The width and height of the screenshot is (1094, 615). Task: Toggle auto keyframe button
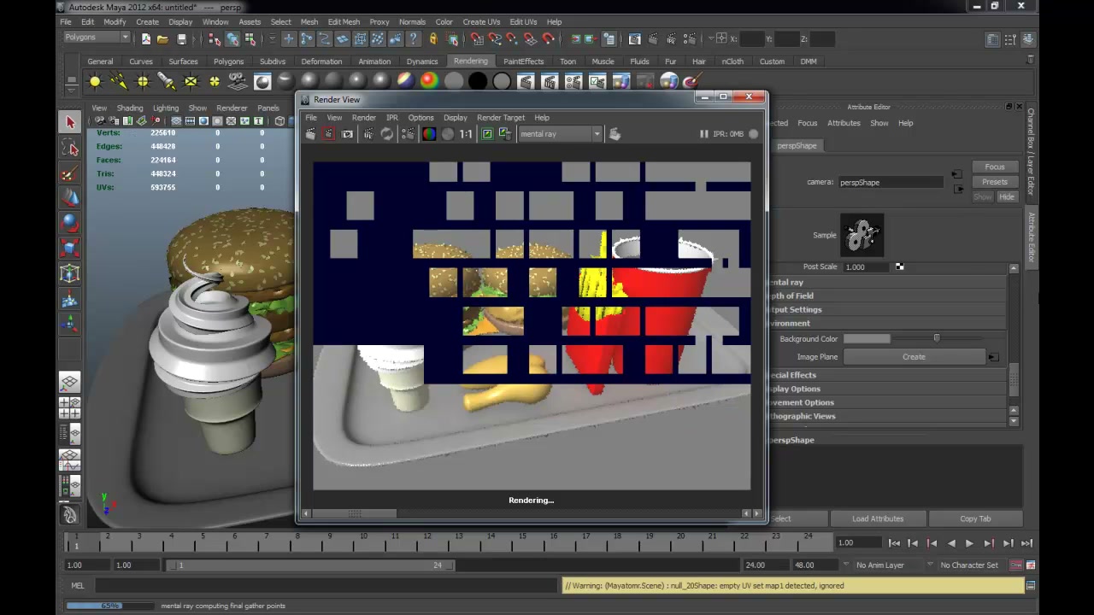pyautogui.click(x=1016, y=565)
